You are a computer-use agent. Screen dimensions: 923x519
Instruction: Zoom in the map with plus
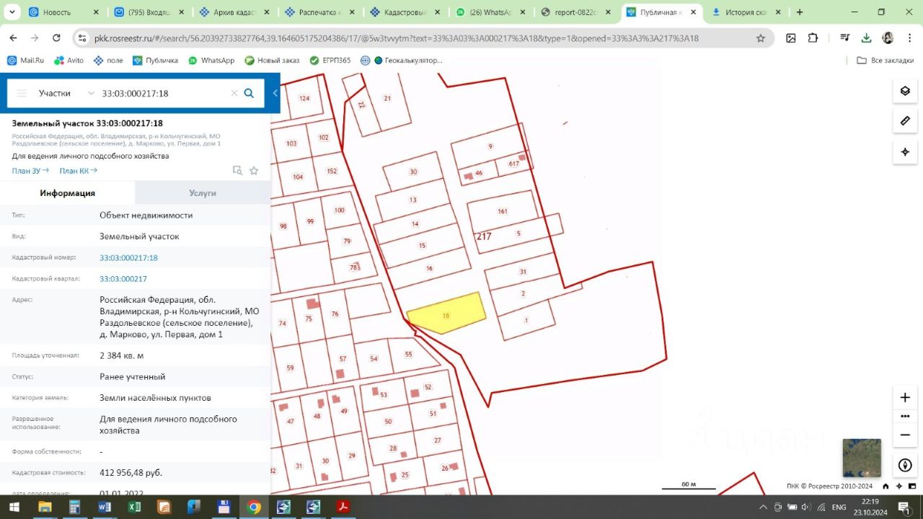[905, 398]
